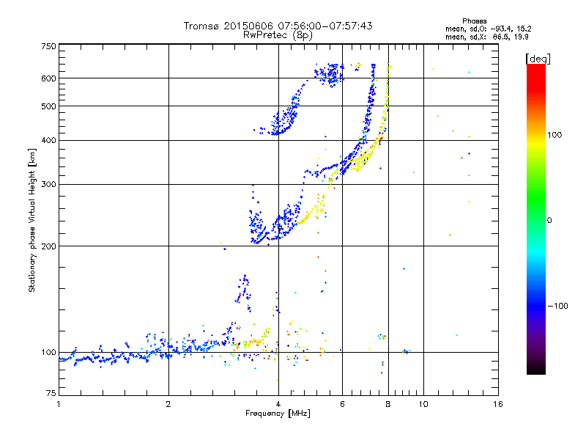
Task: Click the 'mean, sd,O: -93.4, 15.2' line
Action: (x=488, y=29)
